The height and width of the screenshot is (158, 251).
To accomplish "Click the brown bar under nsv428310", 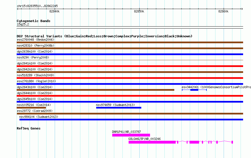I will (130, 48).
